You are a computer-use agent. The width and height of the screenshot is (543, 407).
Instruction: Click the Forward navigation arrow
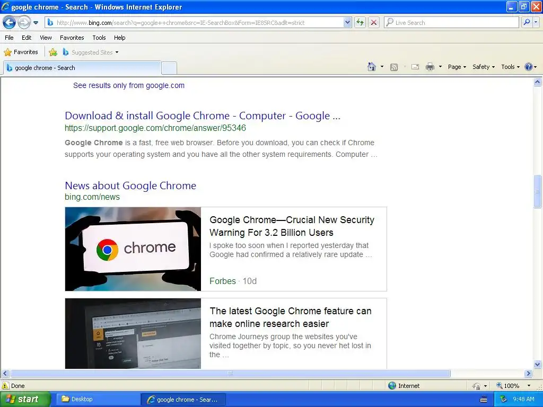point(24,23)
